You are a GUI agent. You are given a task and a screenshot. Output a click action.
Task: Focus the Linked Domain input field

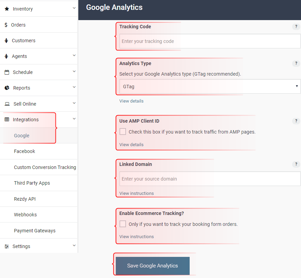210,179
